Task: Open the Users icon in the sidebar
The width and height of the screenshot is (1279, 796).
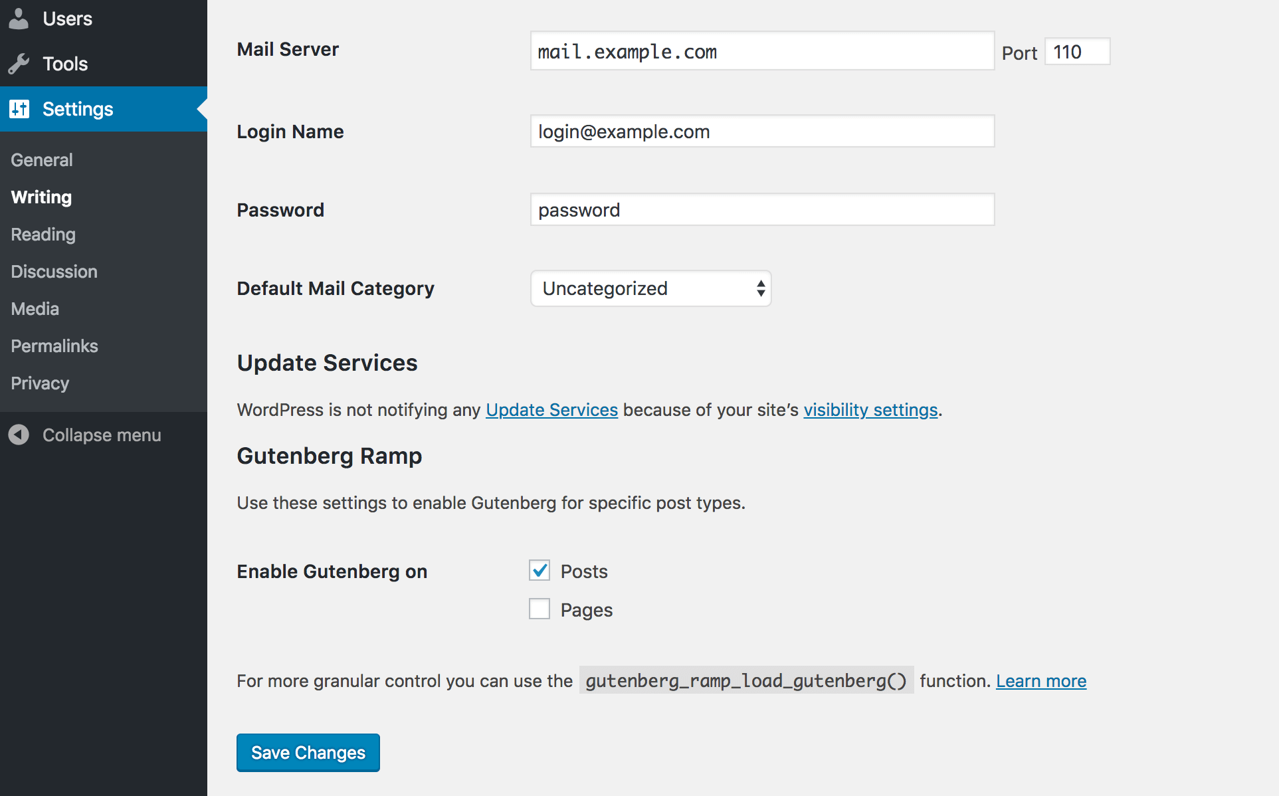Action: click(x=20, y=19)
